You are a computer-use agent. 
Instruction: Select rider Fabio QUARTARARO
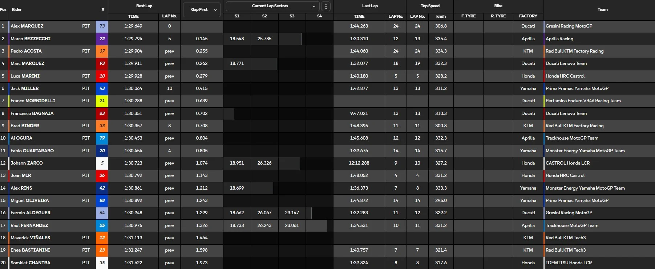(x=32, y=151)
